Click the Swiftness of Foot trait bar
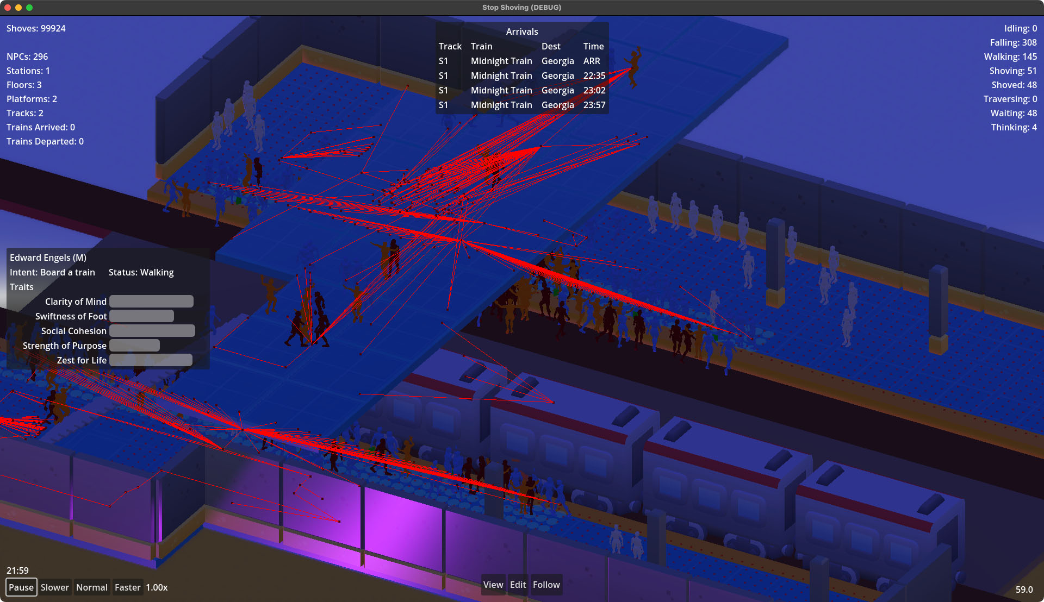Screen dimensions: 1044x602 [141, 316]
